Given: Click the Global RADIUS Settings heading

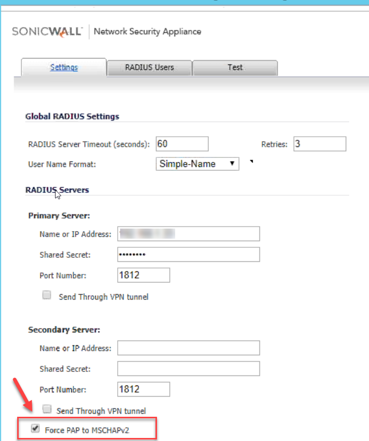Looking at the screenshot, I should 72,116.
